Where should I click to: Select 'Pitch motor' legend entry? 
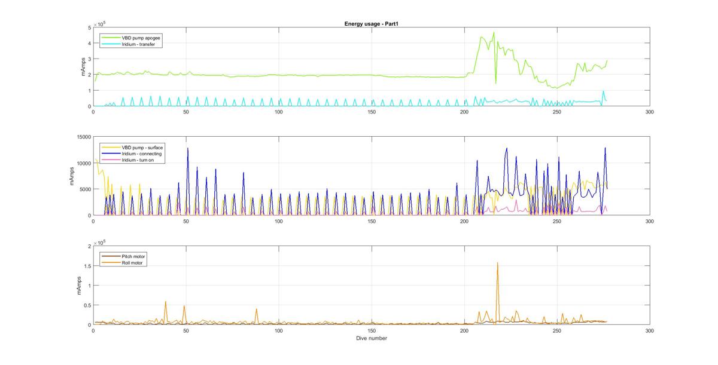point(133,256)
